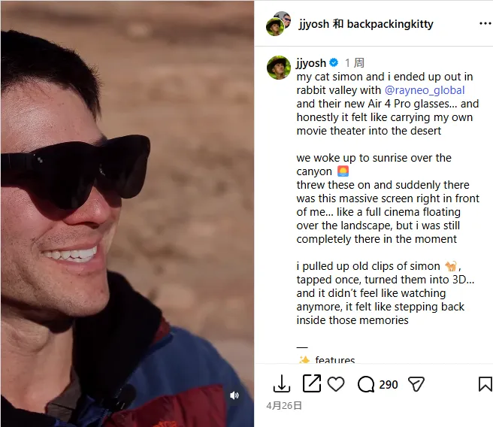This screenshot has height=427, width=493.
Task: Click the video of man in sunglasses
Action: [127, 214]
